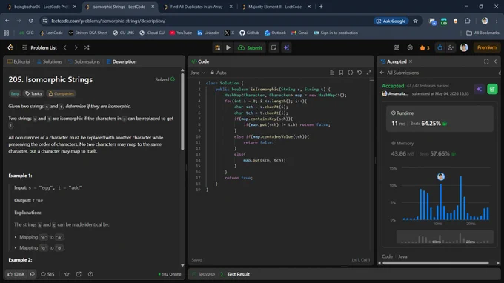This screenshot has height=283, width=504.
Task: Click the horizontal scrollbar under submission code
Action: pos(436,263)
